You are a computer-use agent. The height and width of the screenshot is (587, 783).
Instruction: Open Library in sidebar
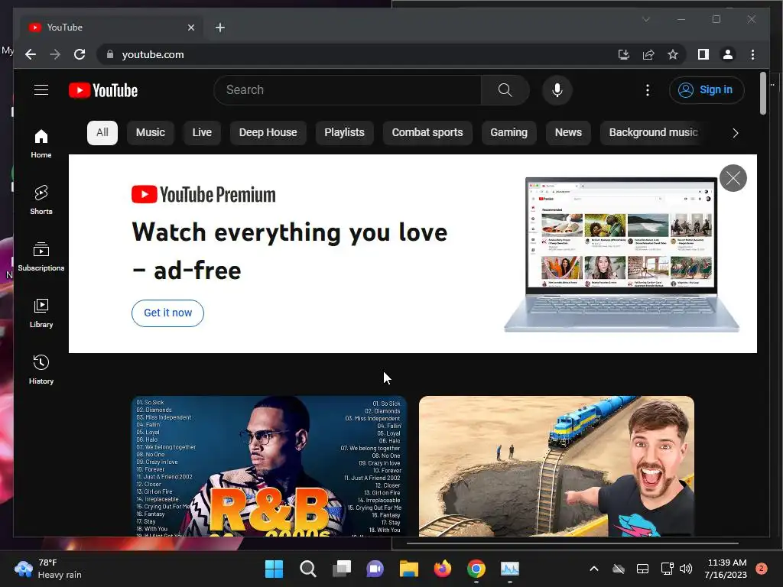41,313
